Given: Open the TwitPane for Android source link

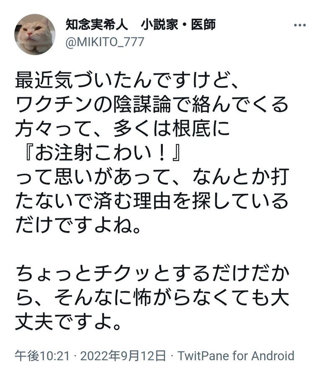Looking at the screenshot, I should tap(236, 356).
